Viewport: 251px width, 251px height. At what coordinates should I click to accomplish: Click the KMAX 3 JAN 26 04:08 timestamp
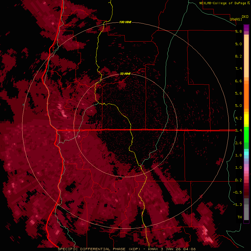[x=172, y=249]
